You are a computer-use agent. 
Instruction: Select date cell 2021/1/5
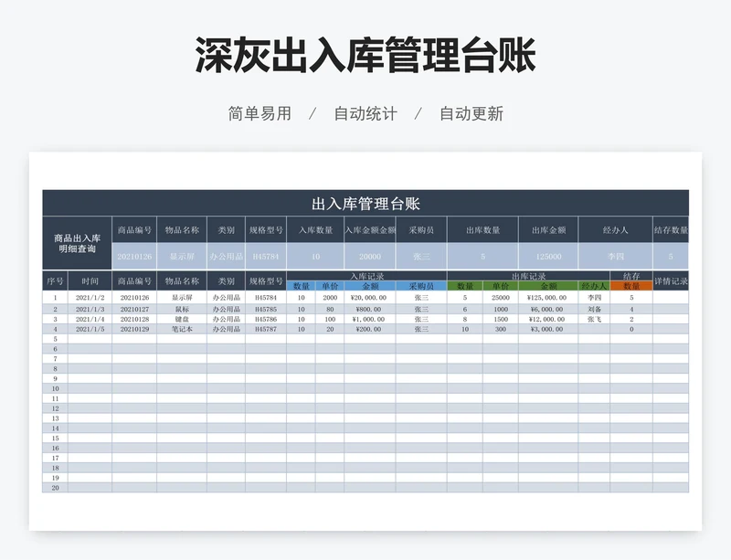click(x=90, y=329)
